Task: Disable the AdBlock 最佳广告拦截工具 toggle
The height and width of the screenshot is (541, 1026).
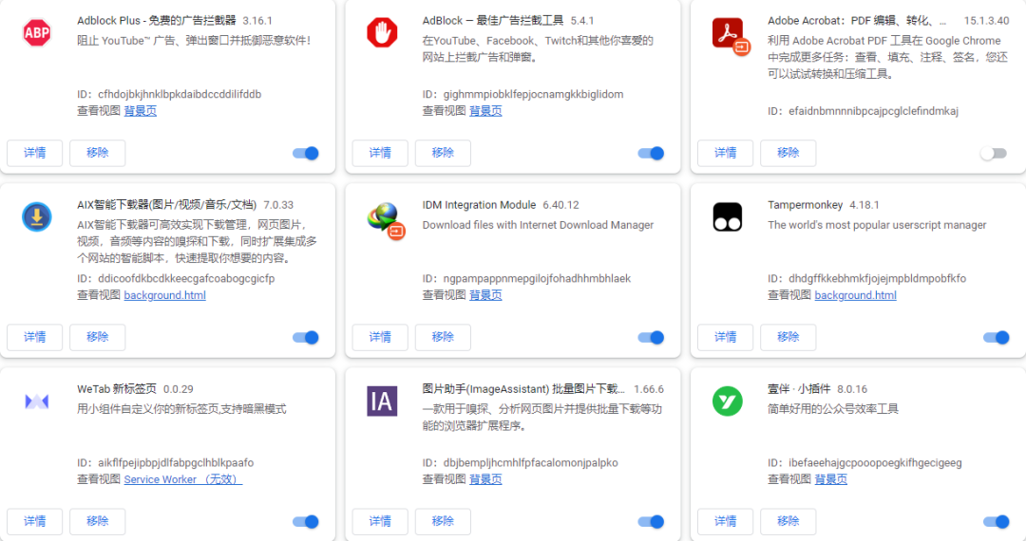Action: [x=651, y=154]
